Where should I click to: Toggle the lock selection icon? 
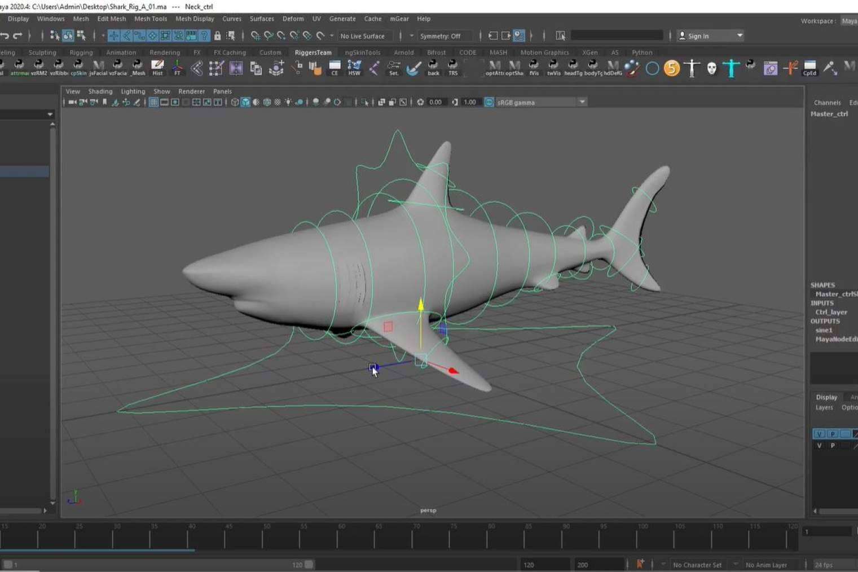[217, 35]
